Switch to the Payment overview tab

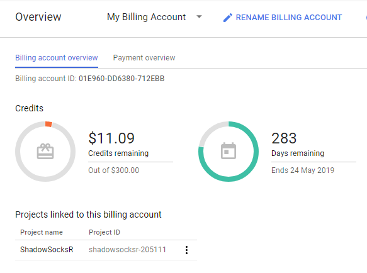coord(144,57)
